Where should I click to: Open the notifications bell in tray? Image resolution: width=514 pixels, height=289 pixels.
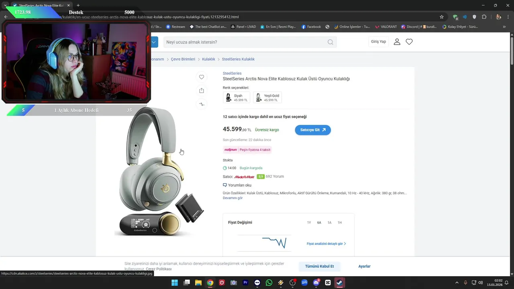[507, 283]
